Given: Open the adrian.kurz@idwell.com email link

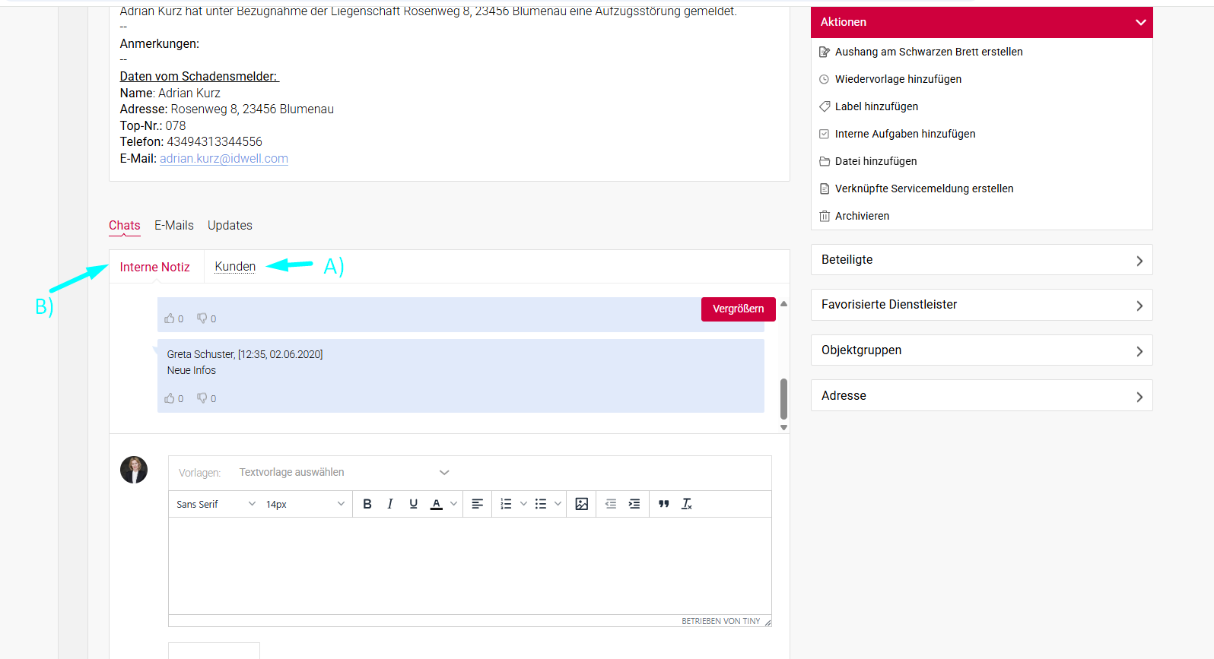Looking at the screenshot, I should point(224,159).
